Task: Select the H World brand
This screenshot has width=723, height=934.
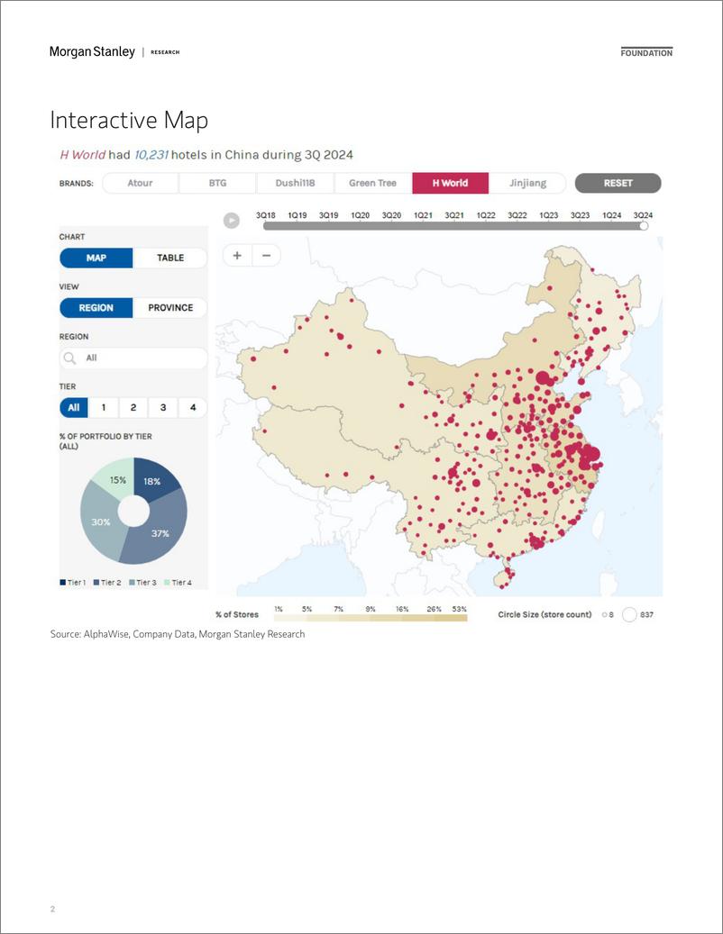Action: point(450,183)
